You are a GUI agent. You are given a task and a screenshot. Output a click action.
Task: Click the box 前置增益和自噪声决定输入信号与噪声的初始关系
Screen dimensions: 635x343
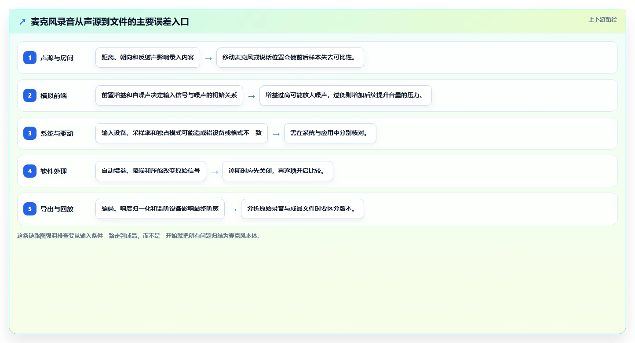169,95
